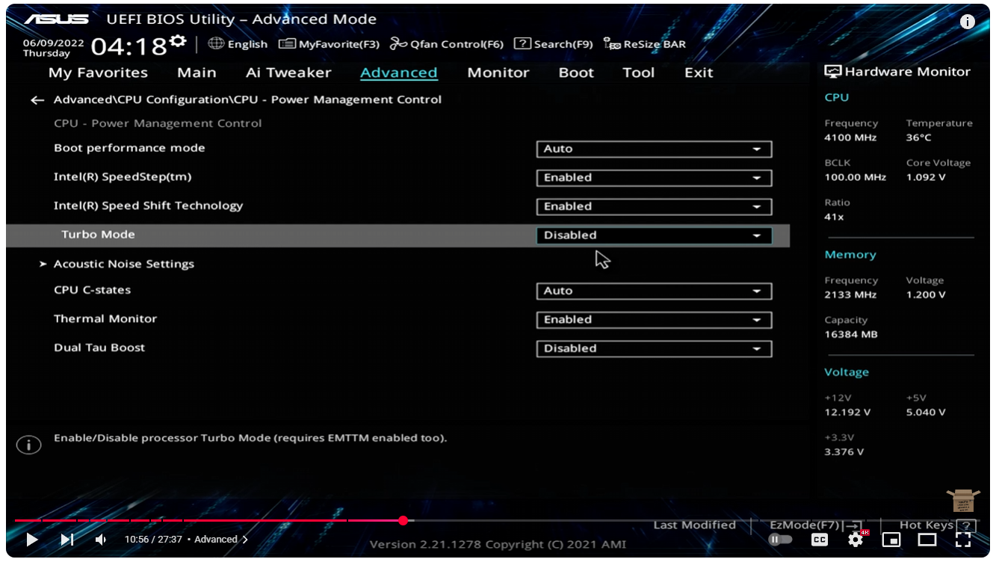Screen dimensions: 999x565
Task: Open Qfan Control(F6)
Action: [x=447, y=44]
